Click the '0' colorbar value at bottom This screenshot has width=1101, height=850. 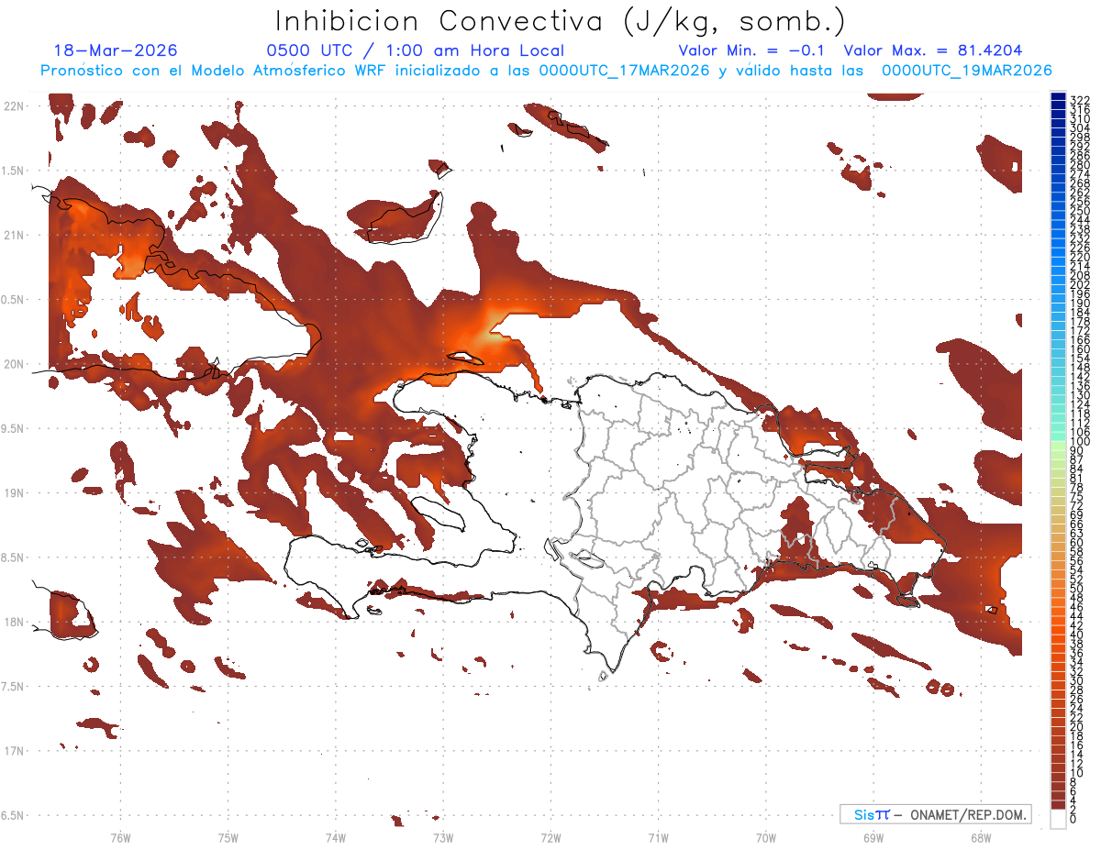tap(1073, 819)
